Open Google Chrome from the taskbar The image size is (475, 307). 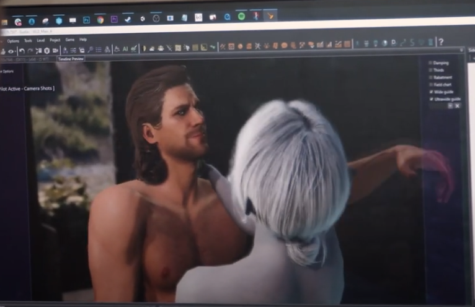(x=100, y=20)
